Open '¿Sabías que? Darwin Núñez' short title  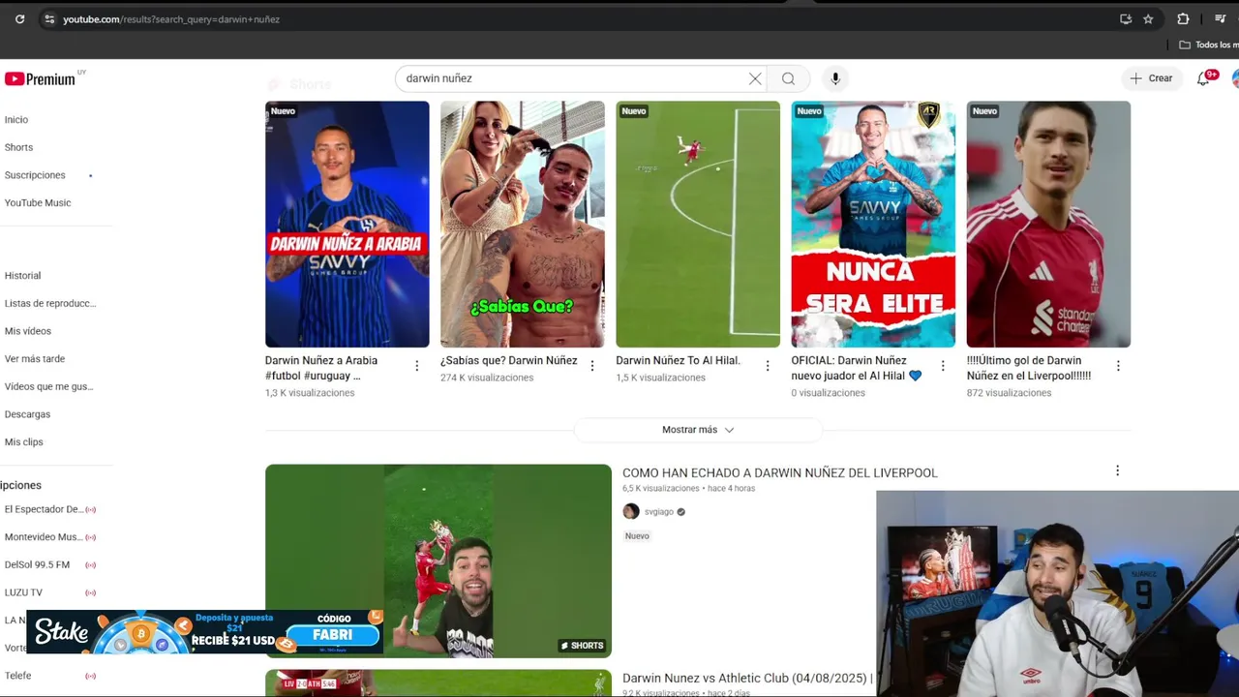[x=509, y=360]
